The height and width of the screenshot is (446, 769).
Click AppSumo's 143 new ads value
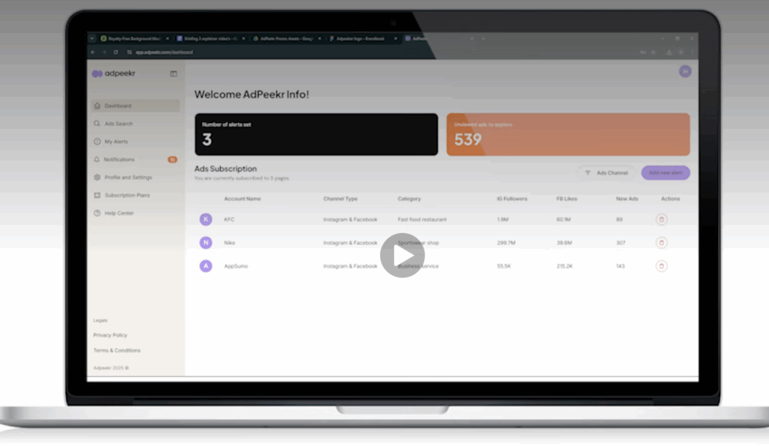620,266
